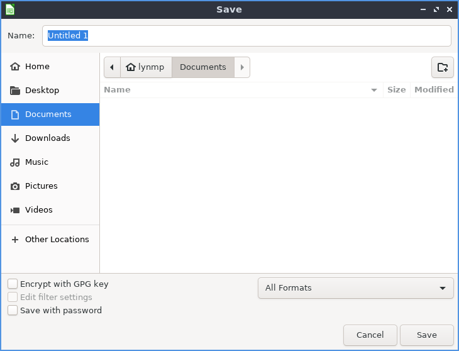The image size is (459, 351).
Task: Open the All Formats file type dropdown
Action: [355, 288]
